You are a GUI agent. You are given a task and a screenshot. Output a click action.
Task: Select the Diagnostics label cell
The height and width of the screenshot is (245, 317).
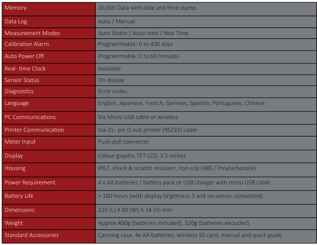pos(19,92)
